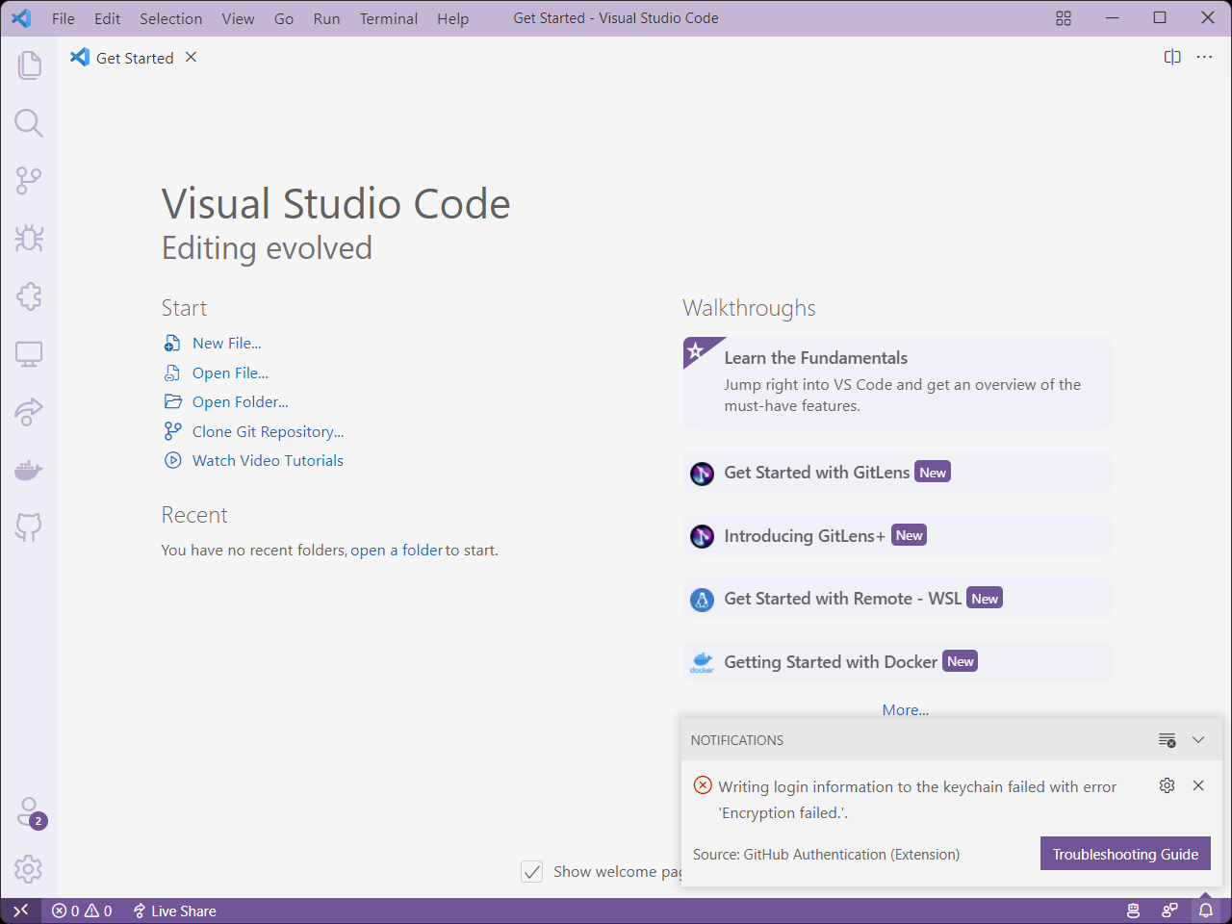Click the split editor icon
This screenshot has height=924, width=1232.
[x=1172, y=57]
